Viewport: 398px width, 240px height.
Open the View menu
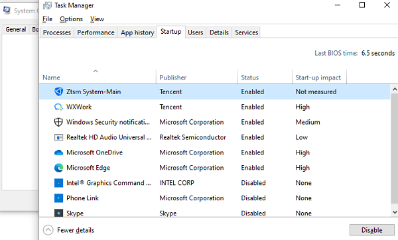pos(98,19)
